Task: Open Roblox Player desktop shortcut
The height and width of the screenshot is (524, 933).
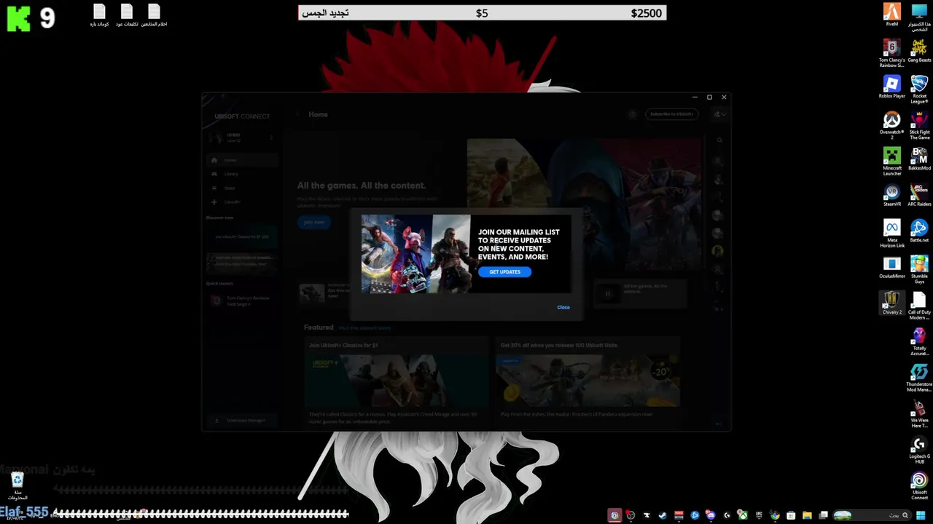Action: pos(892,87)
